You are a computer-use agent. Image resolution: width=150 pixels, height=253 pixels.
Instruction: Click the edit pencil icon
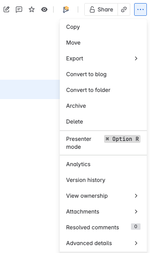point(6,9)
